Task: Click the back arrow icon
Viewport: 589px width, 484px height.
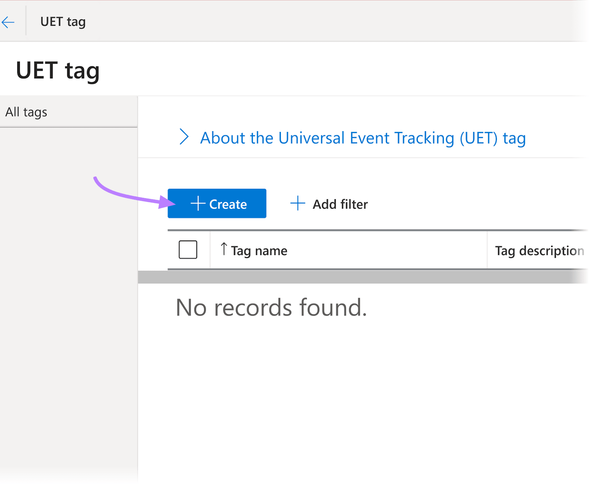Action: coord(8,22)
